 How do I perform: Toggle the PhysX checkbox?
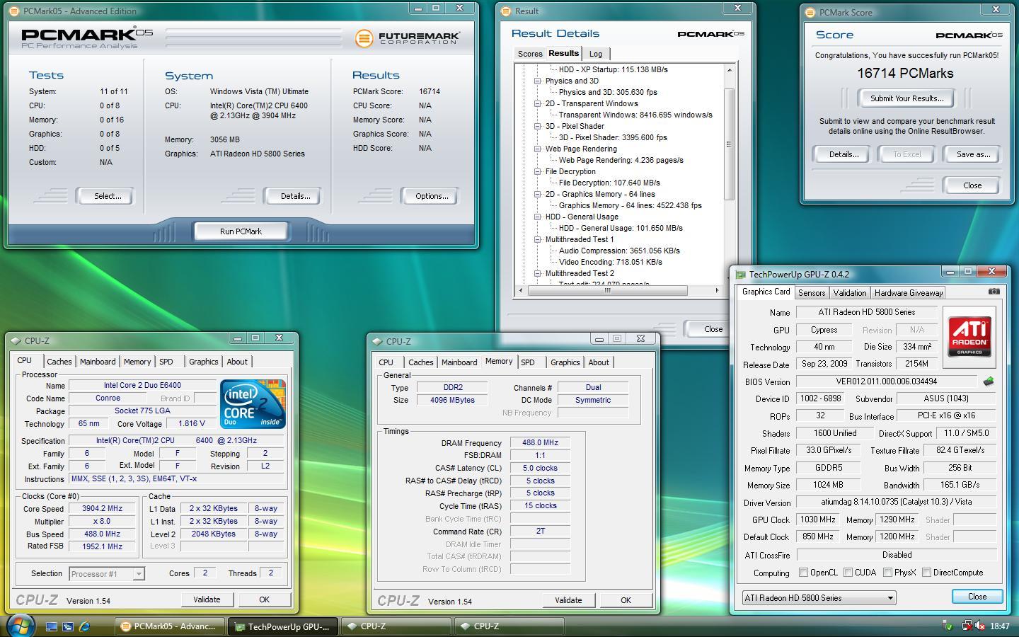887,573
